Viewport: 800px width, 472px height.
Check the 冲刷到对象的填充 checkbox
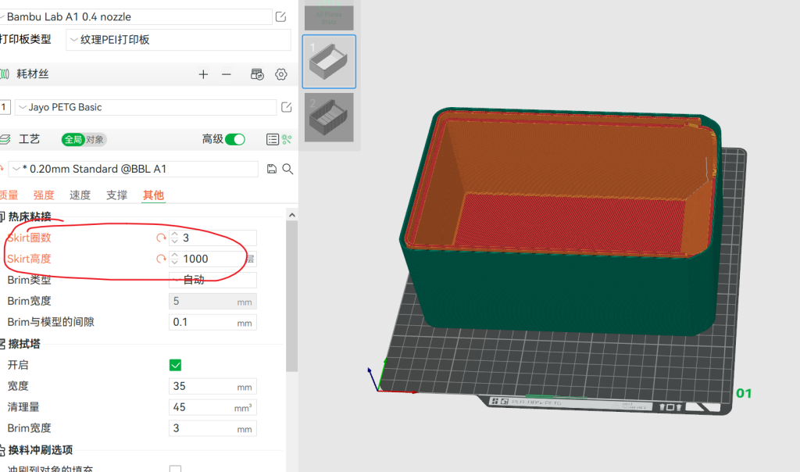[x=175, y=468]
